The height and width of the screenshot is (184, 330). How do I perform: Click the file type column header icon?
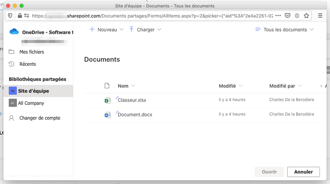coord(107,86)
